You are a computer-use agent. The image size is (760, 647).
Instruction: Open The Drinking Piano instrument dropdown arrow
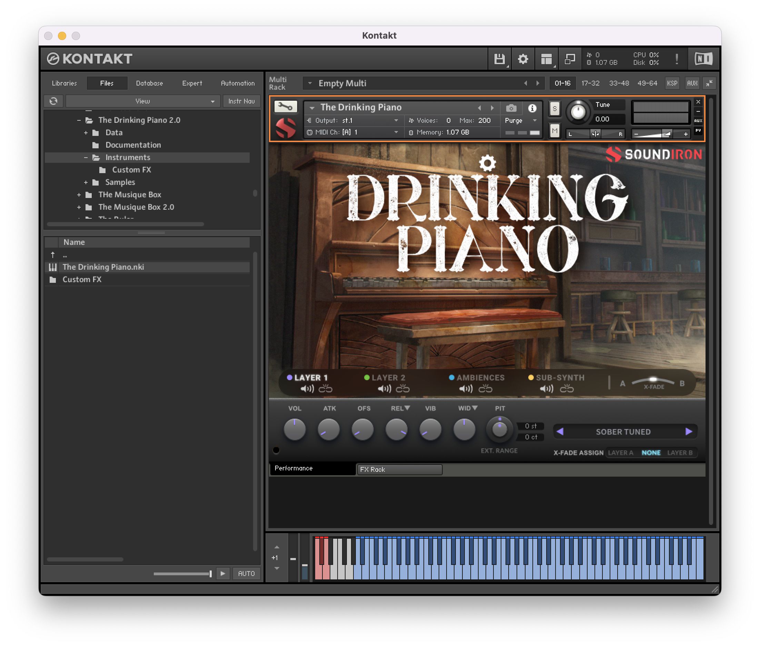[312, 108]
